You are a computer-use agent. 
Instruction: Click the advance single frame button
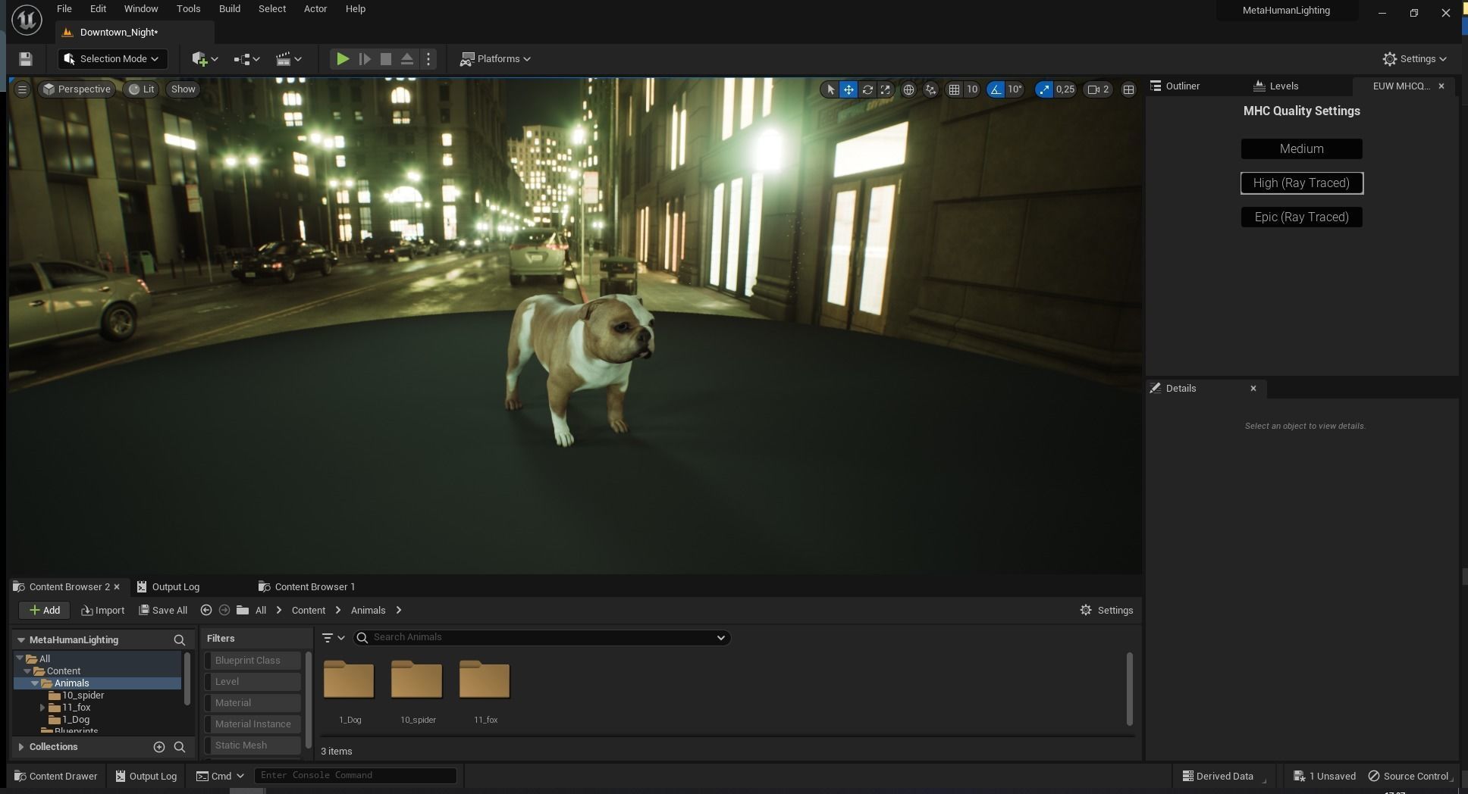pos(365,59)
